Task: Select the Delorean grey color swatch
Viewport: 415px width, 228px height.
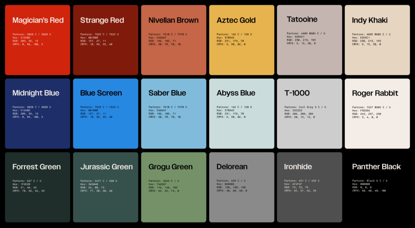Action: (242, 187)
